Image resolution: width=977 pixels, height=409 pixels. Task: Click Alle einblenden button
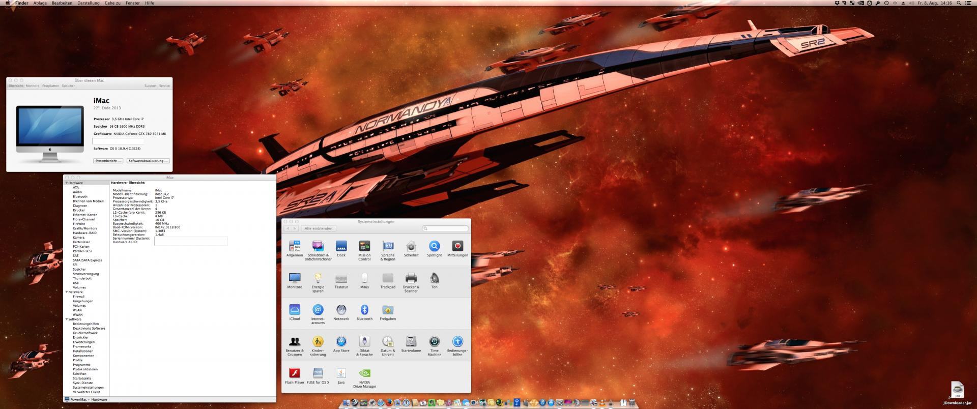coord(319,228)
